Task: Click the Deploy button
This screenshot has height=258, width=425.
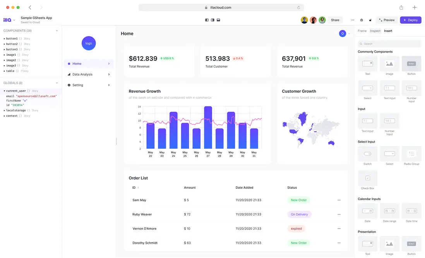Action: pyautogui.click(x=410, y=20)
